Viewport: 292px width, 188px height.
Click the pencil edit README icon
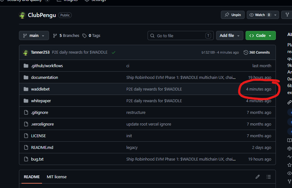[258, 177]
